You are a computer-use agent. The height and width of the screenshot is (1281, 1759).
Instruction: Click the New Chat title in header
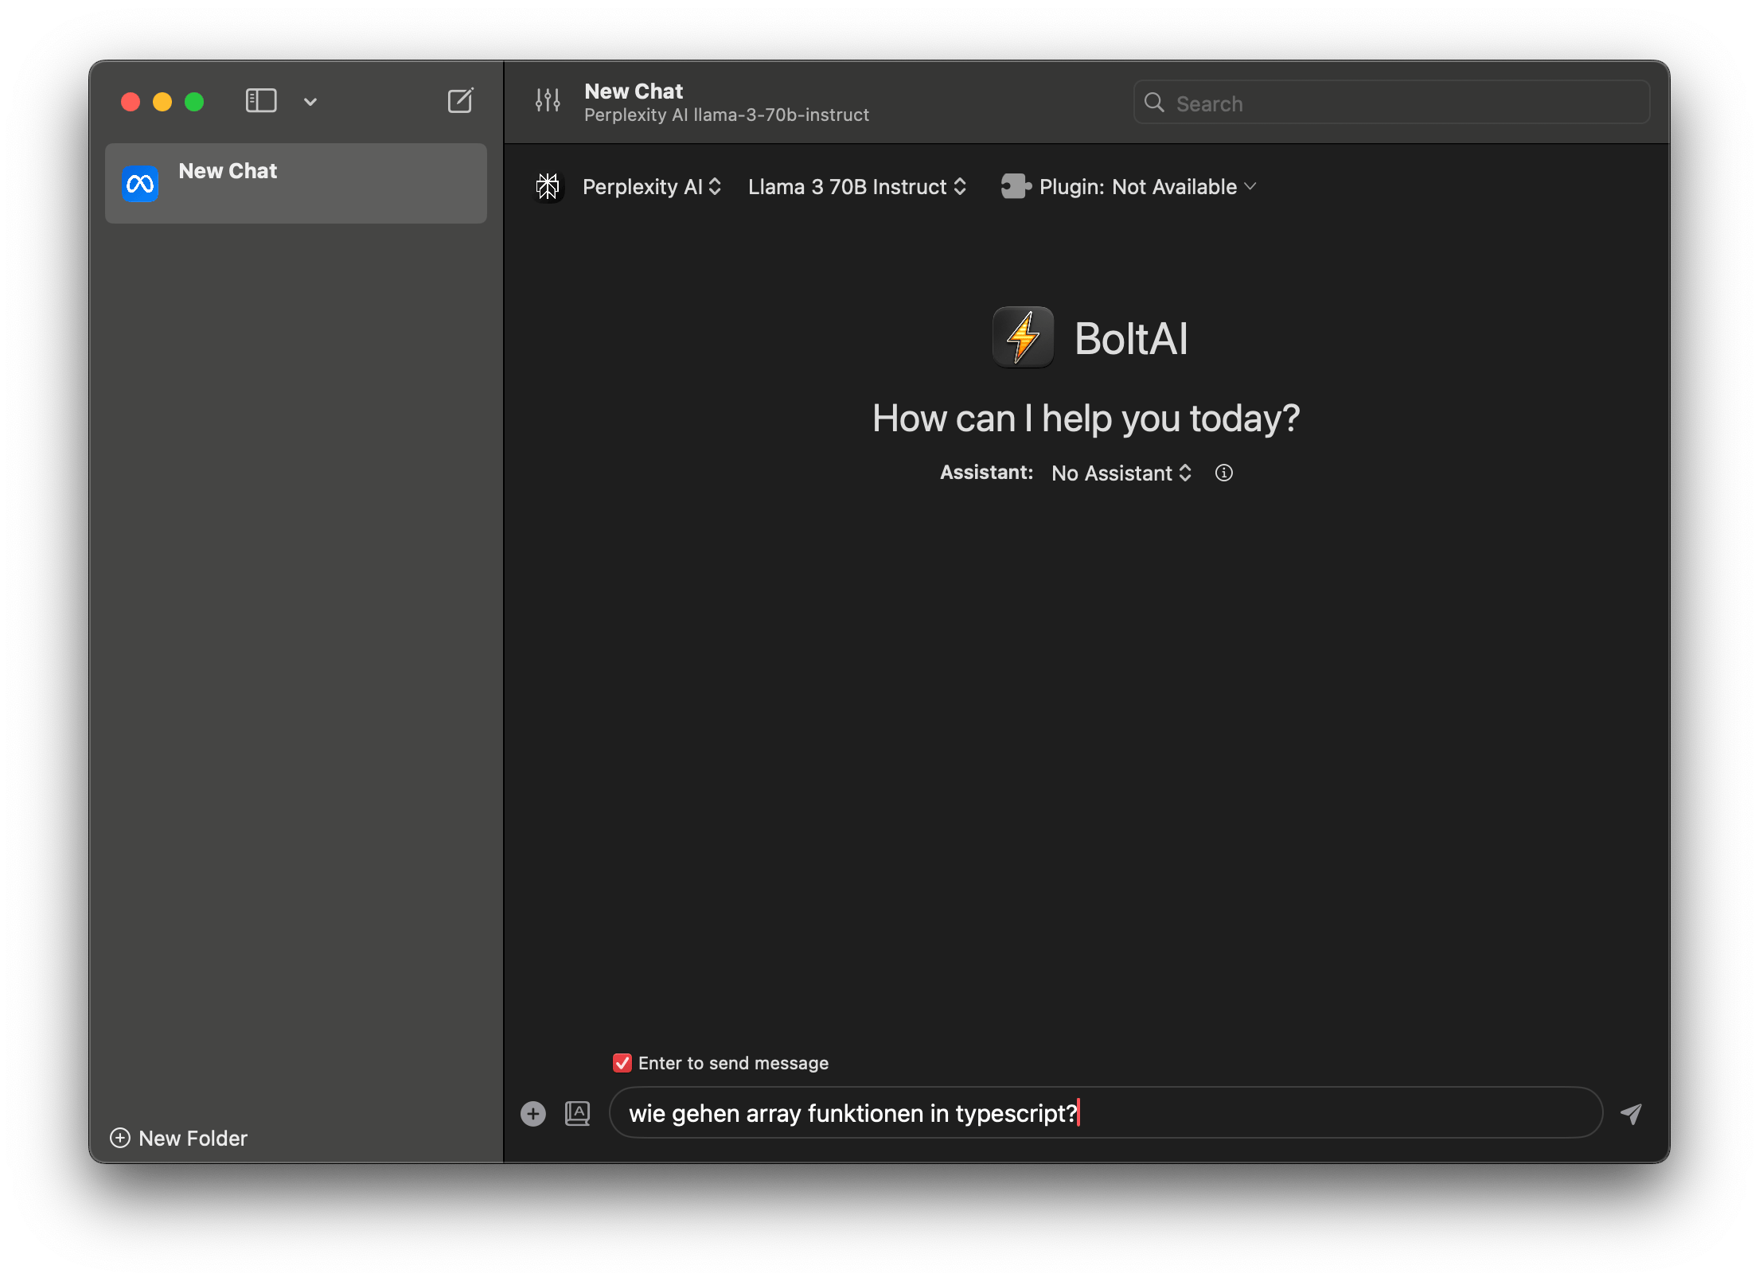(x=634, y=91)
